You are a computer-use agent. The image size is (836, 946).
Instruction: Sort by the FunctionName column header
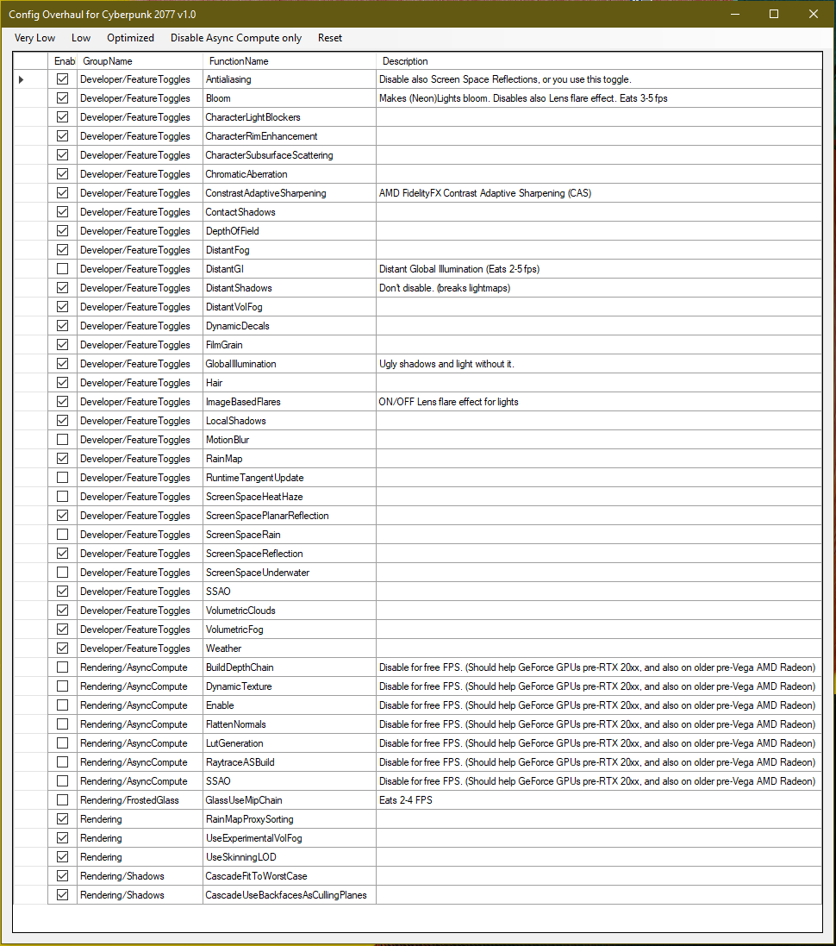[290, 61]
